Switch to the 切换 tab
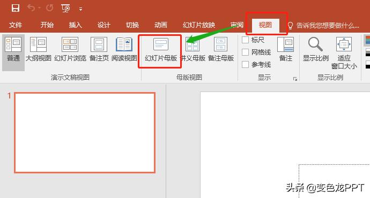370x198 pixels. tap(132, 25)
